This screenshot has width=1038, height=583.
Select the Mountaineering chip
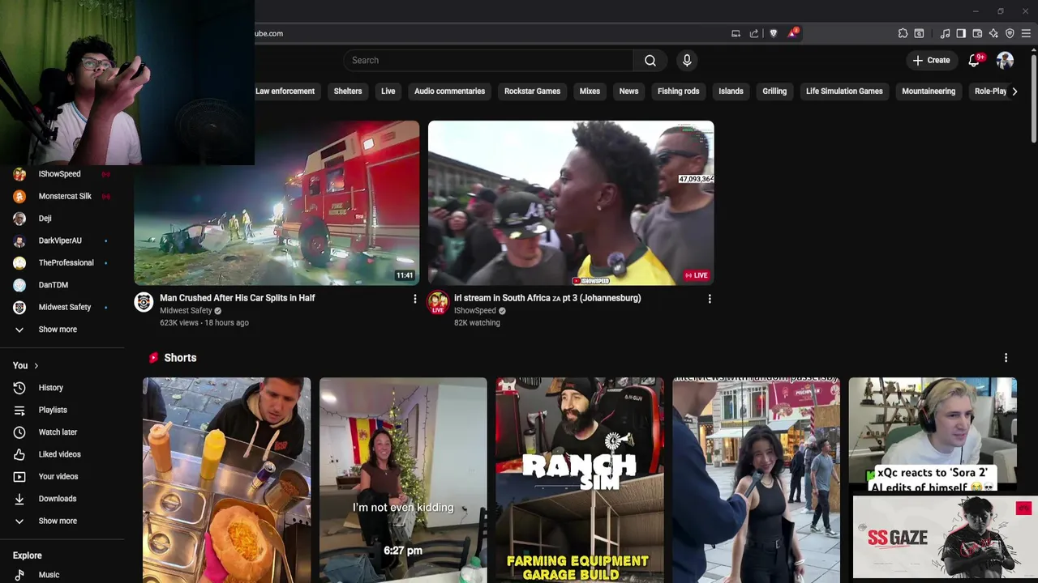click(x=929, y=91)
